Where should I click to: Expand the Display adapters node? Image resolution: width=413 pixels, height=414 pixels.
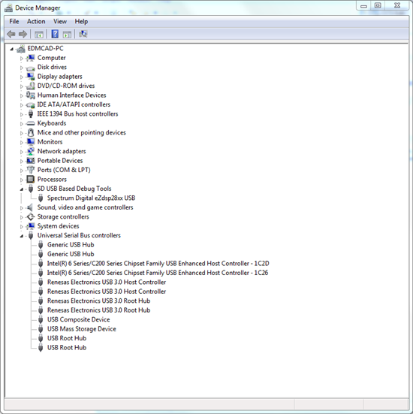tap(22, 77)
